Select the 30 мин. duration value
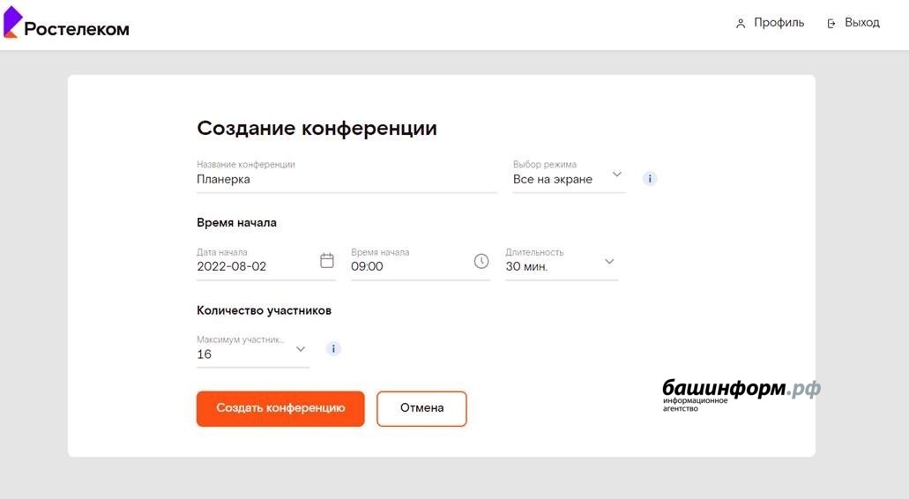909x499 pixels. pyautogui.click(x=526, y=266)
